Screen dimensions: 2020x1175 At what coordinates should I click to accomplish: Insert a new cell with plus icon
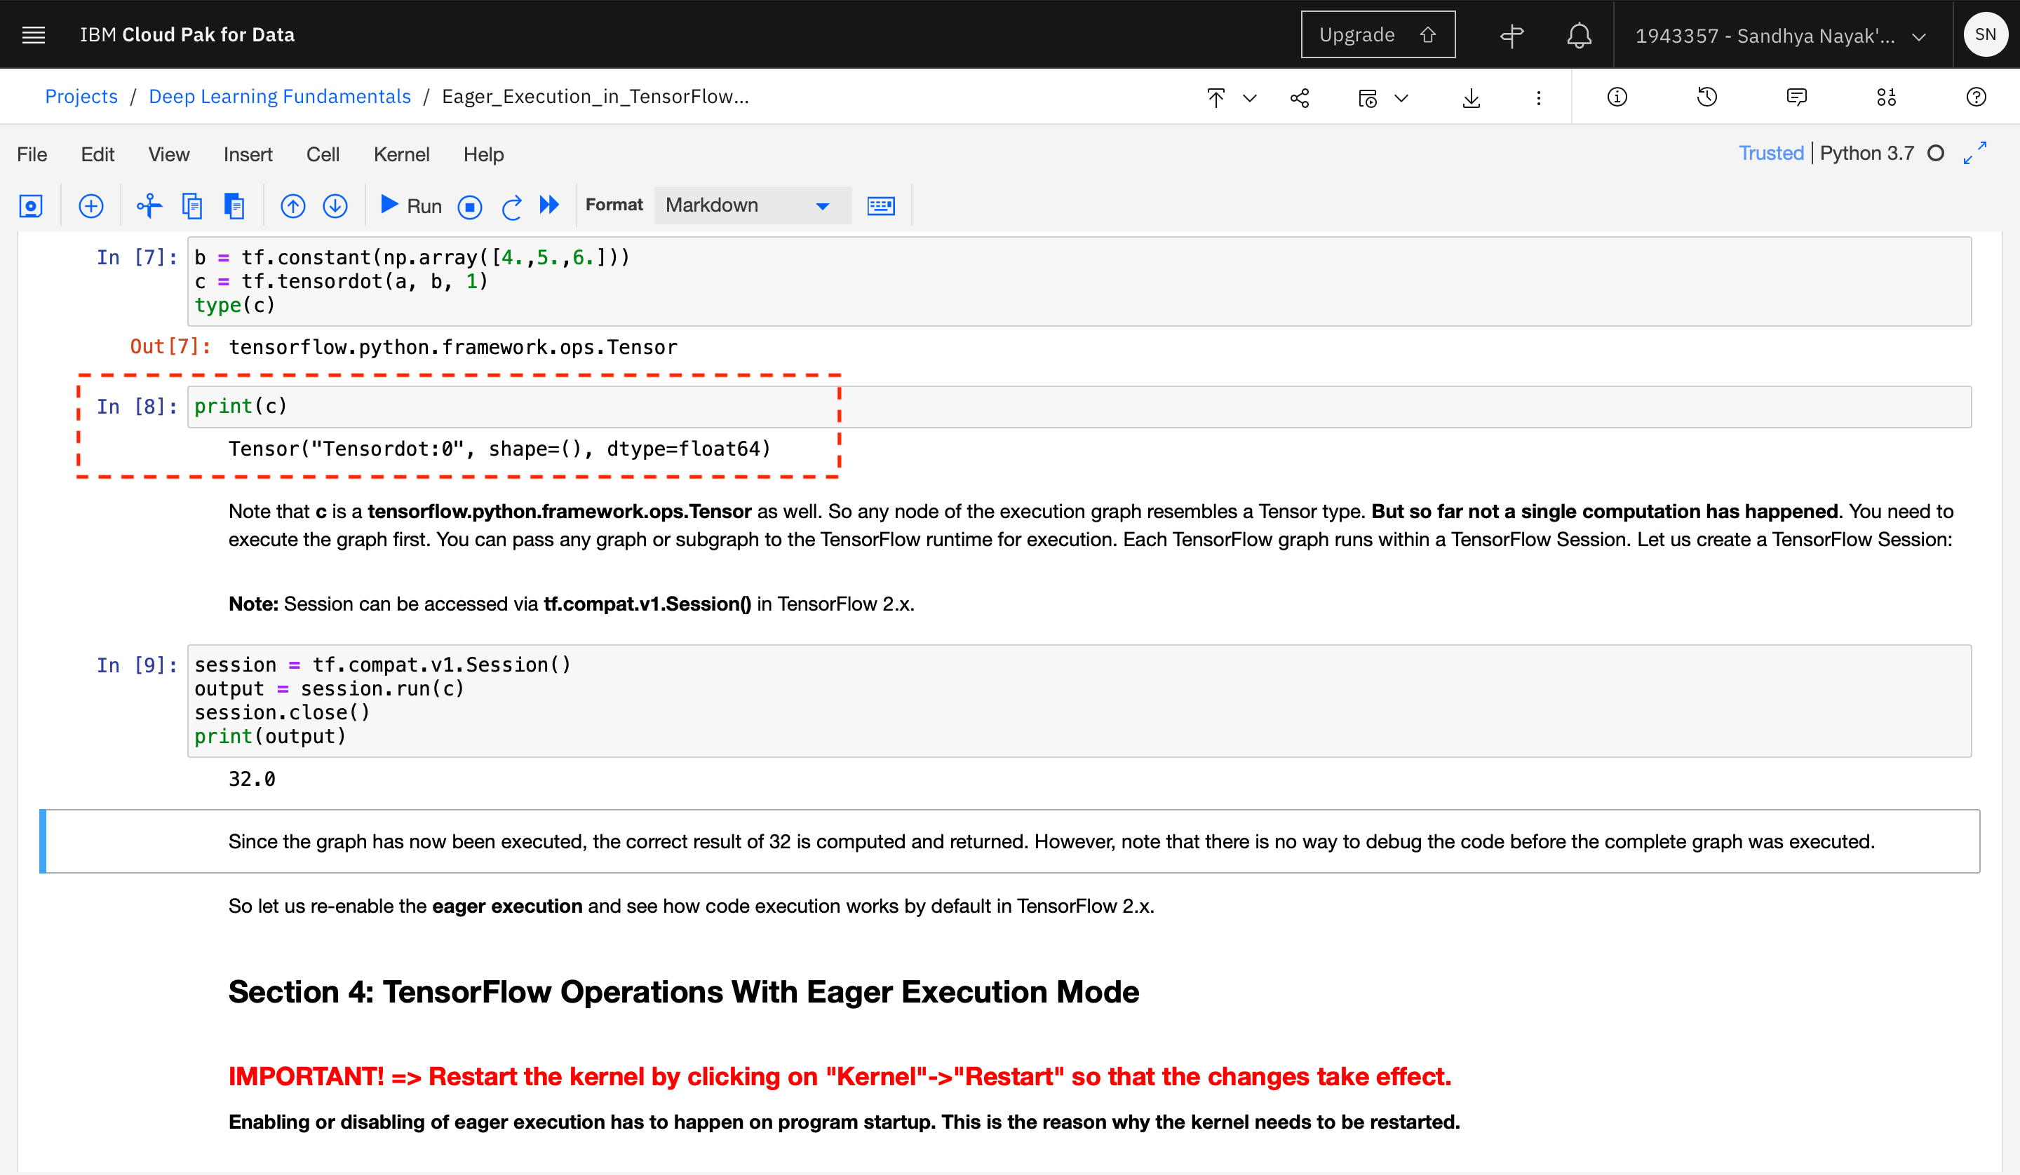91,205
